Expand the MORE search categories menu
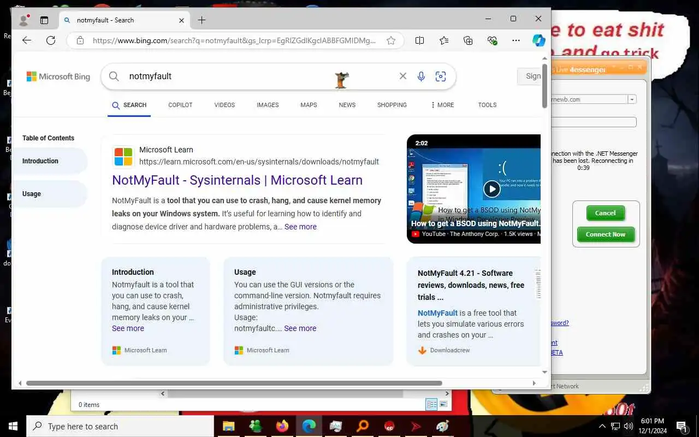This screenshot has width=699, height=437. click(x=442, y=105)
